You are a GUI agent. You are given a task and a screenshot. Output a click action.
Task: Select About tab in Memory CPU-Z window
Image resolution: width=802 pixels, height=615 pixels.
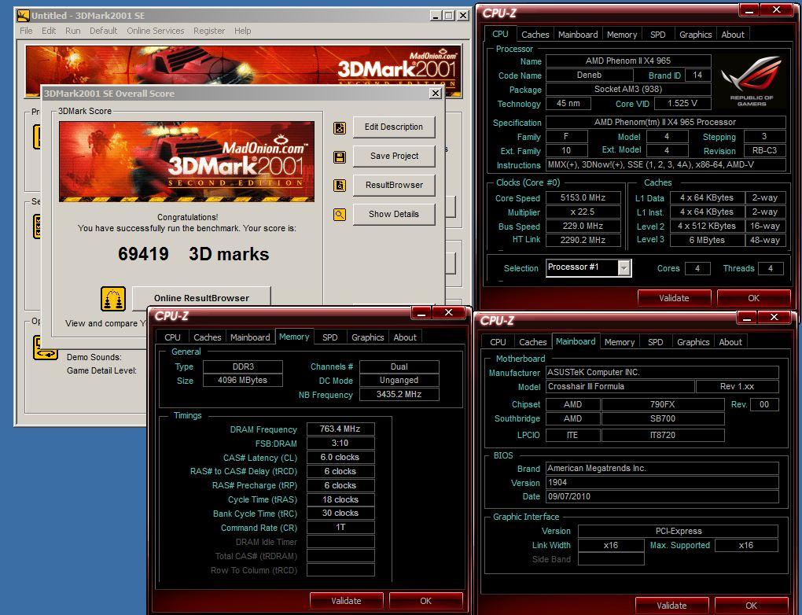tap(405, 337)
